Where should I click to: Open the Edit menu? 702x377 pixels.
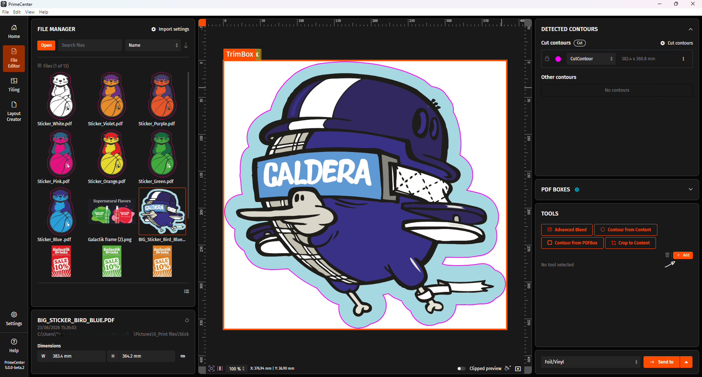pyautogui.click(x=17, y=12)
